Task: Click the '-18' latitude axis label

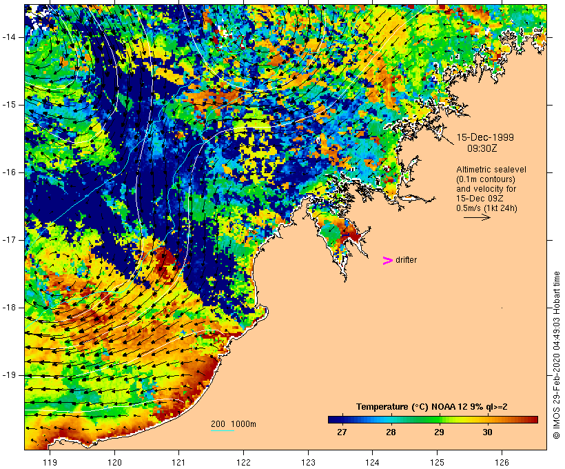Action: 8,308
